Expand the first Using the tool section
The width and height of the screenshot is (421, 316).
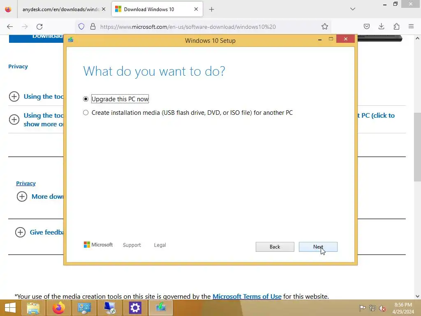click(14, 96)
